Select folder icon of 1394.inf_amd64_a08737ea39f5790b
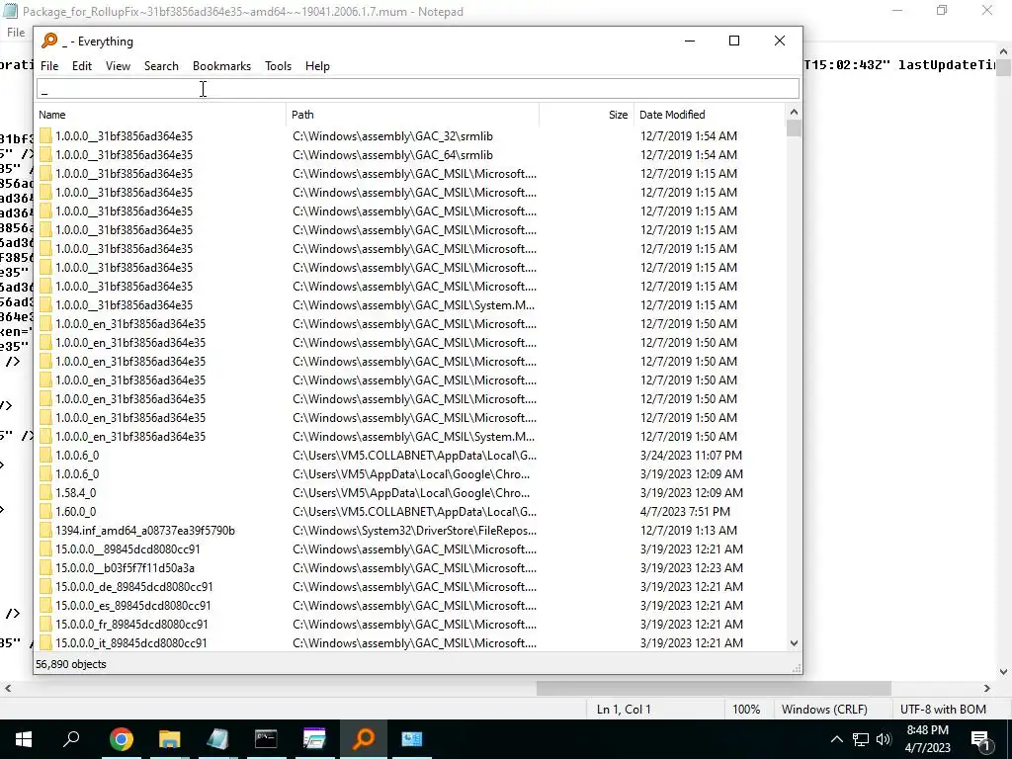 [45, 531]
